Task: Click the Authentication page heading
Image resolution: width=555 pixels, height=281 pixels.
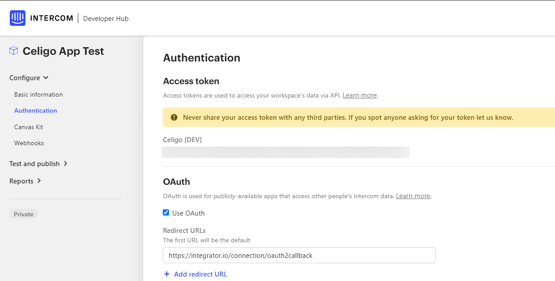Action: pyautogui.click(x=201, y=58)
